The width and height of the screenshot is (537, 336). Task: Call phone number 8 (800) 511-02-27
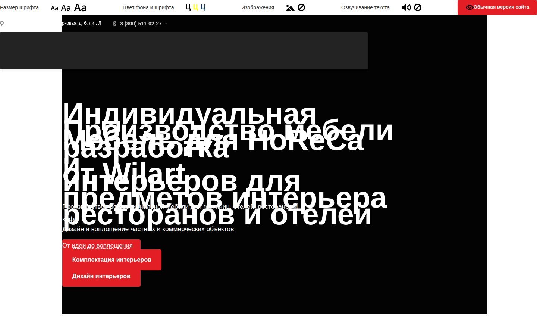pos(141,24)
